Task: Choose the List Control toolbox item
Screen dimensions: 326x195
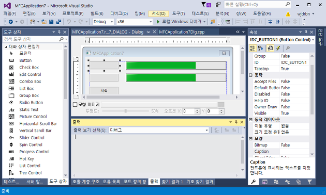Action: (x=29, y=166)
